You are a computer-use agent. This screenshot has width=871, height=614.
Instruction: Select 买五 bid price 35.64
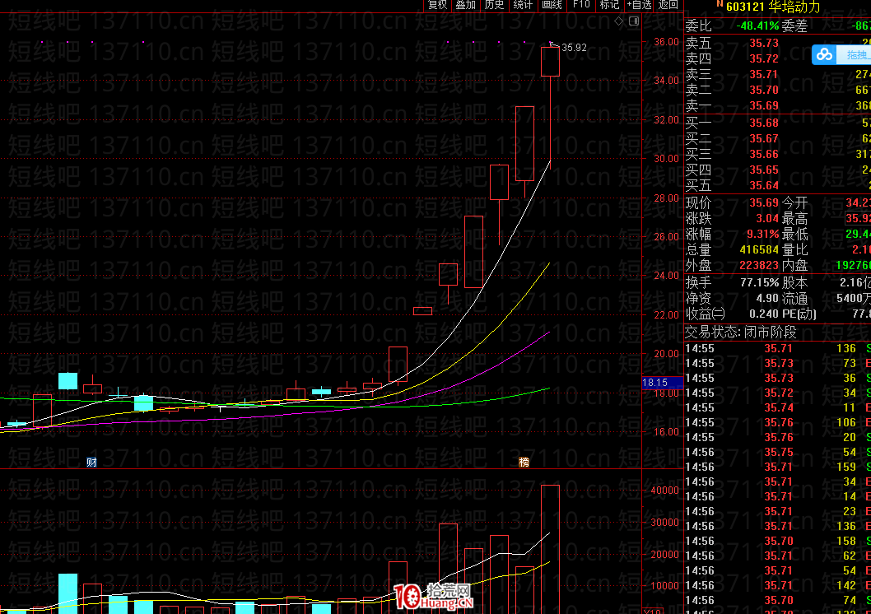764,185
